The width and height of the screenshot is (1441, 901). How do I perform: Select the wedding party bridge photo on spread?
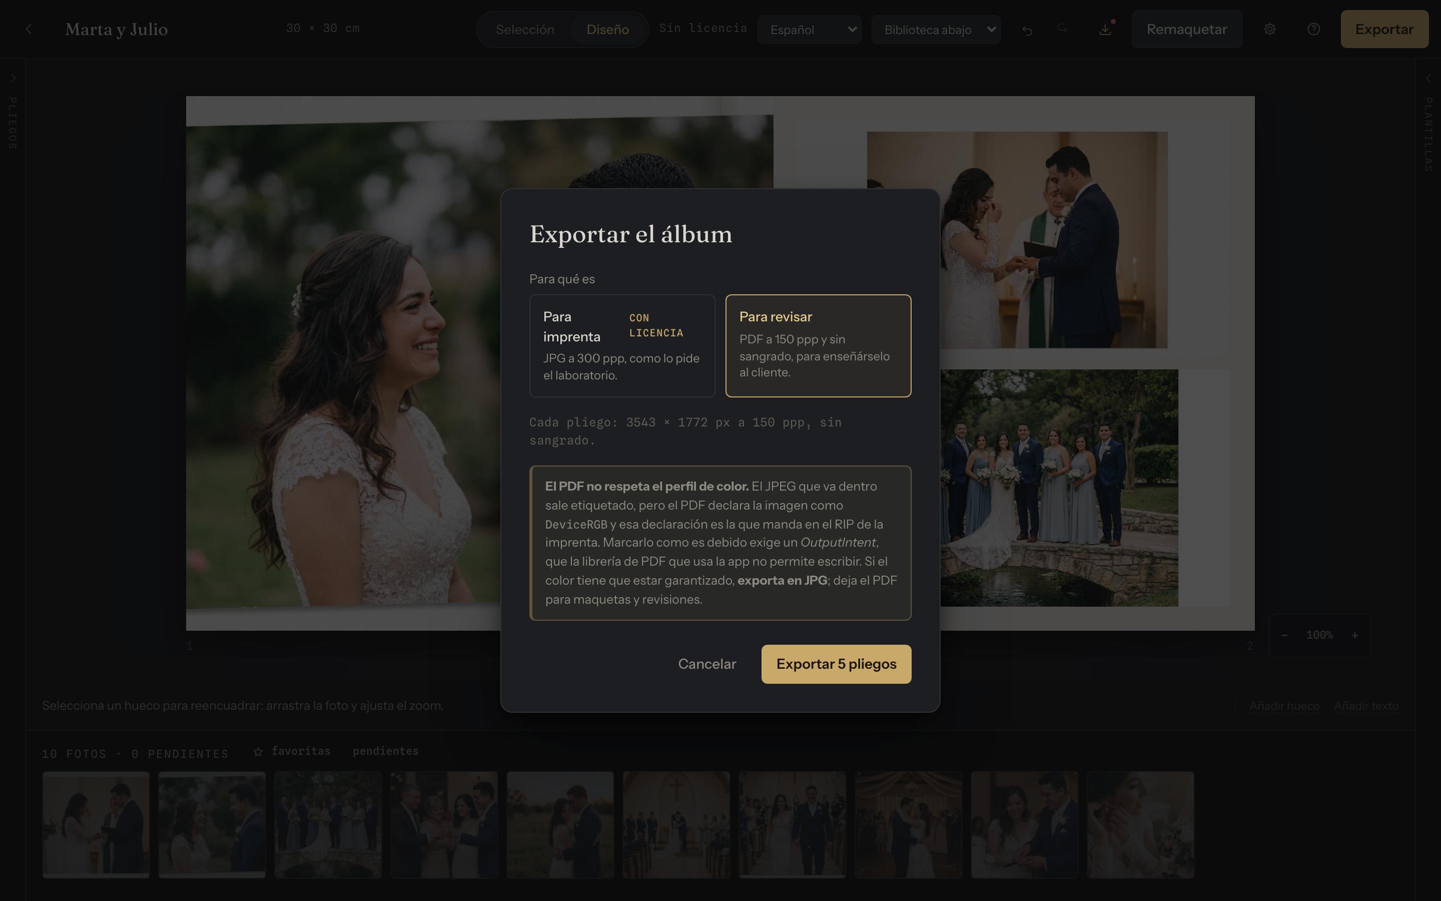(x=1059, y=488)
